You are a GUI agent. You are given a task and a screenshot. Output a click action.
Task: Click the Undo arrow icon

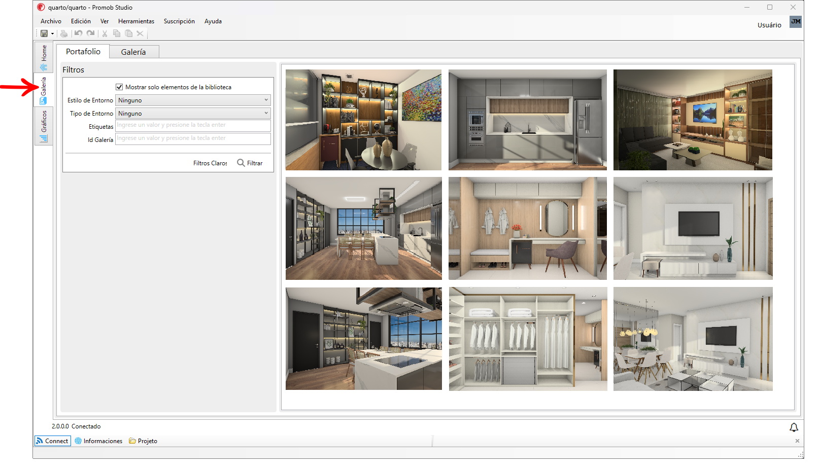pyautogui.click(x=78, y=33)
